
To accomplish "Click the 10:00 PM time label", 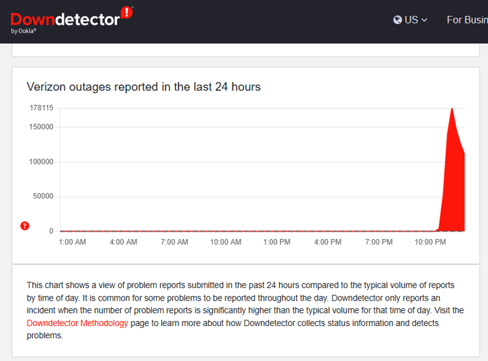I will tap(430, 242).
